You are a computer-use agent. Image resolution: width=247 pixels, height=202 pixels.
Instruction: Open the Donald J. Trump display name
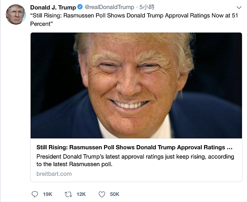[x=53, y=7]
